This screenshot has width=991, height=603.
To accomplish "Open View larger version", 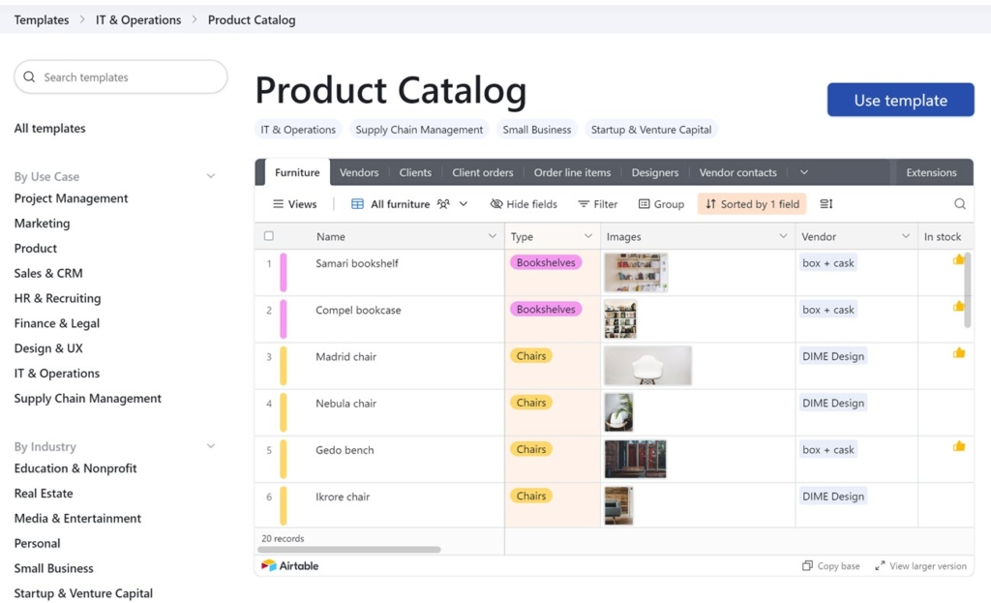I will (x=920, y=566).
